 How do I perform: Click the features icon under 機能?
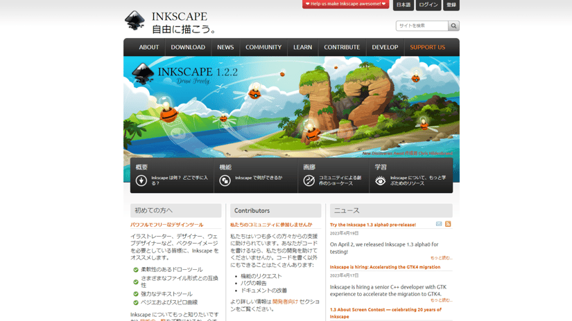[225, 181]
